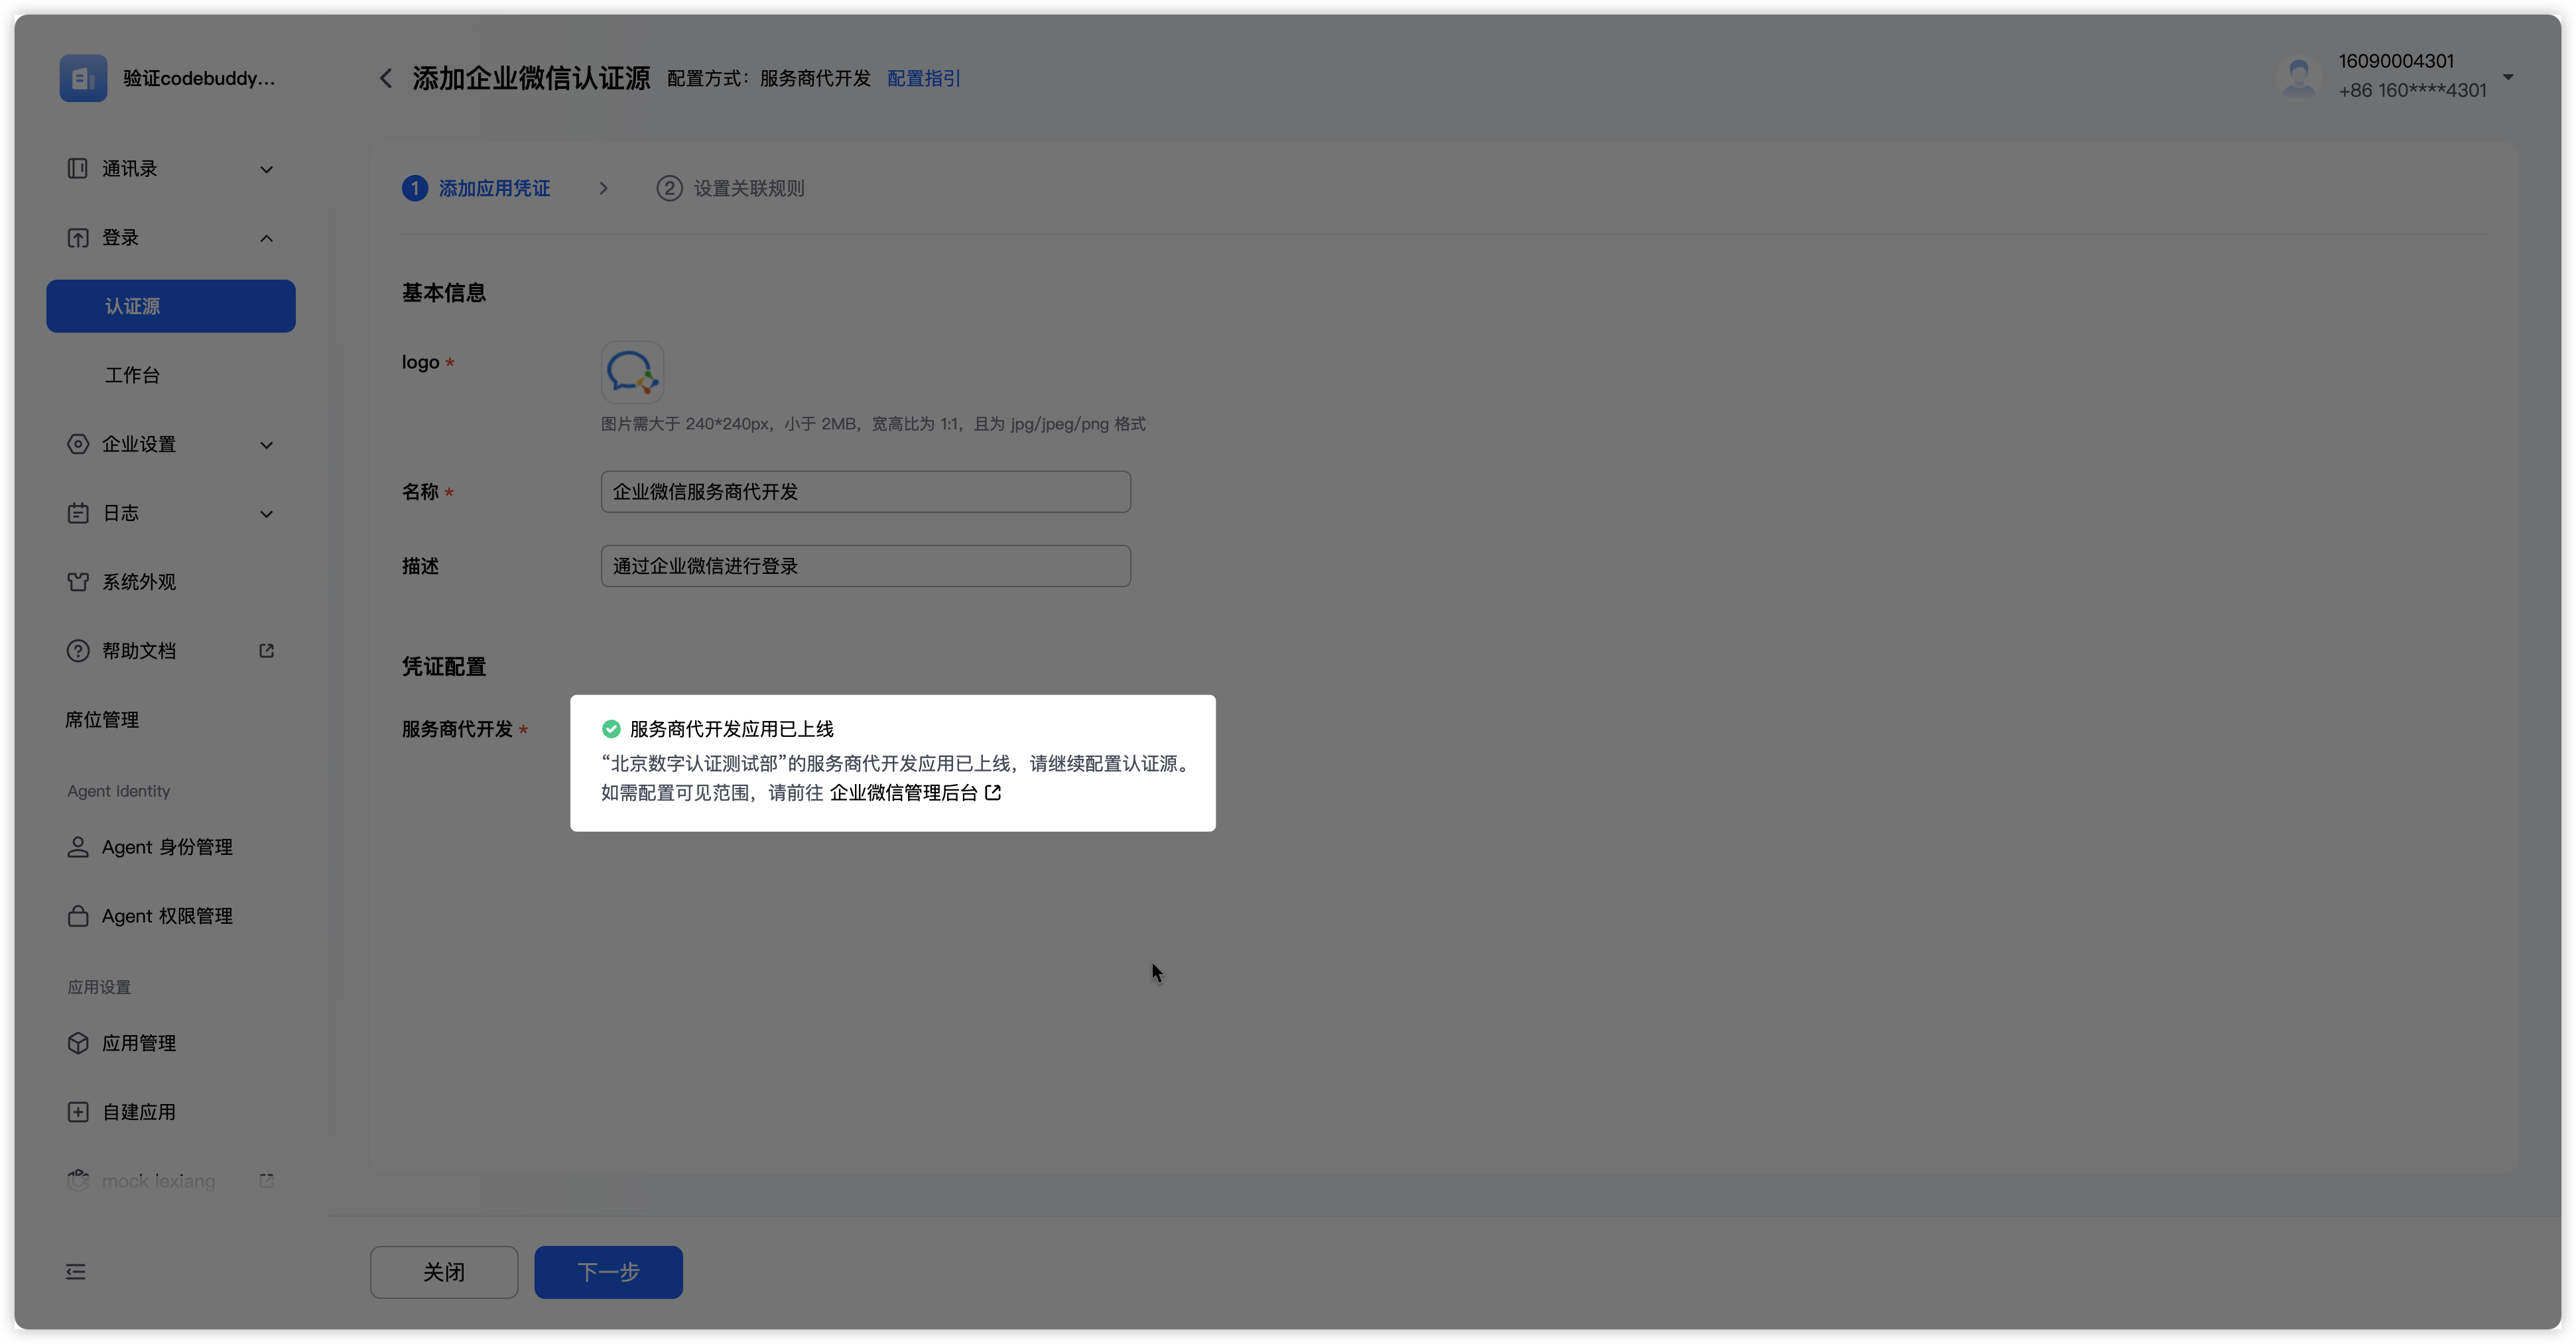Click the external link icon beside mock lexiang
2576x1344 pixels.
pyautogui.click(x=267, y=1180)
